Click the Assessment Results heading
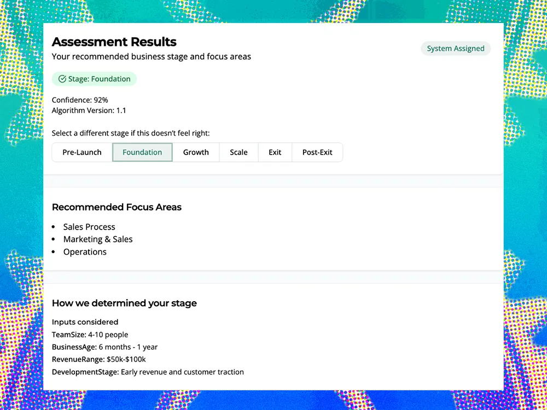 click(x=114, y=42)
